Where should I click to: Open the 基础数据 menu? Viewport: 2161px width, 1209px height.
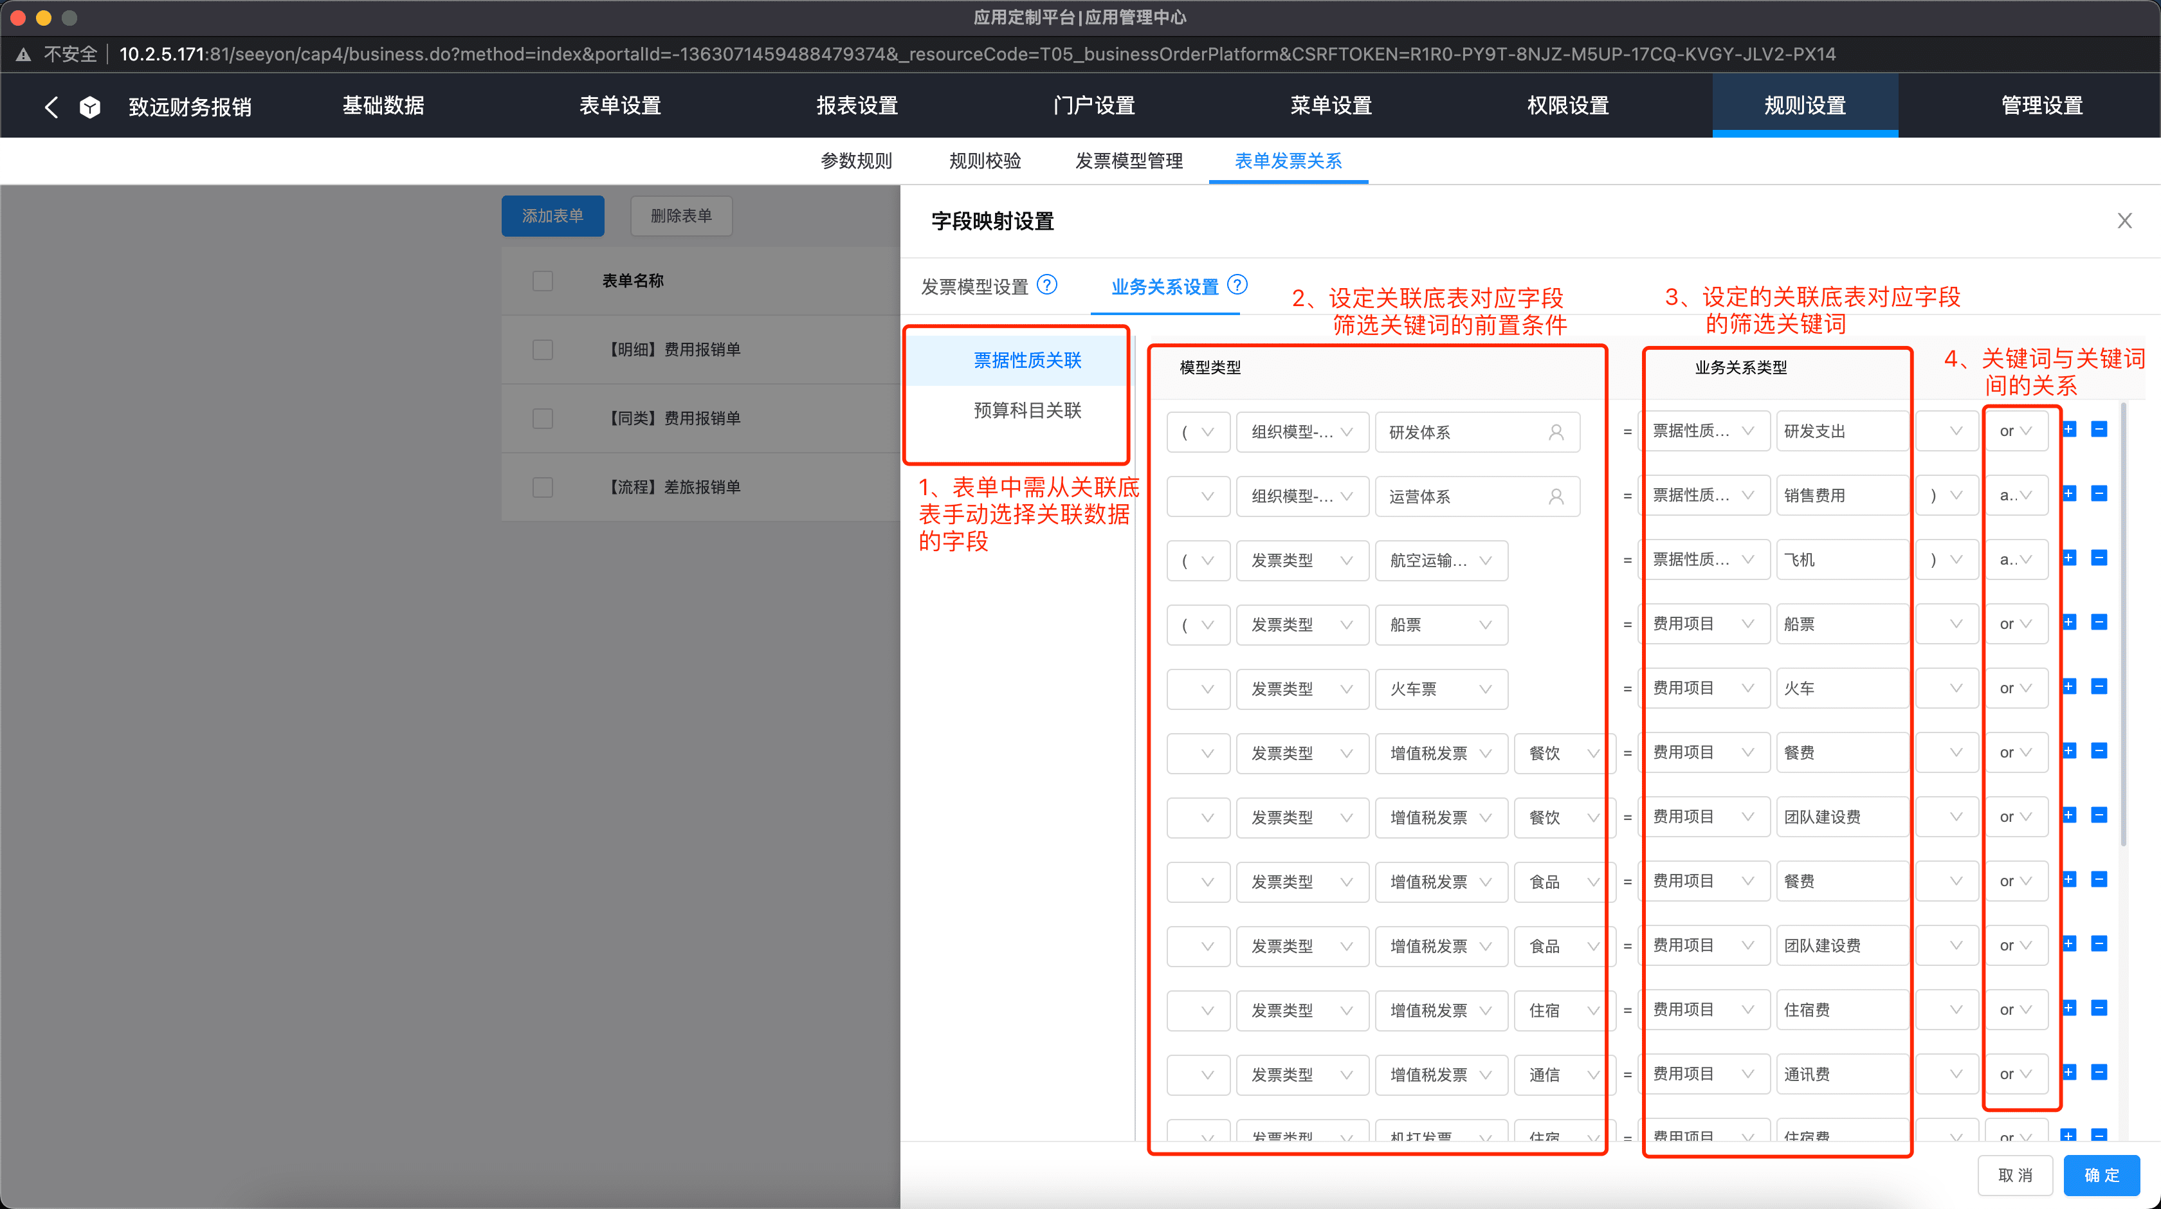point(383,105)
